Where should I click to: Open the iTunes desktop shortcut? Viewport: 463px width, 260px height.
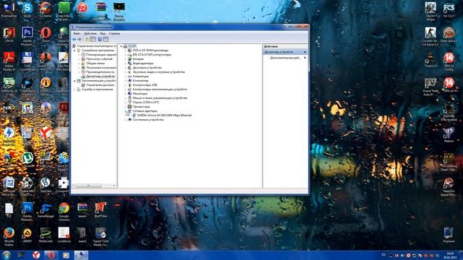click(82, 9)
